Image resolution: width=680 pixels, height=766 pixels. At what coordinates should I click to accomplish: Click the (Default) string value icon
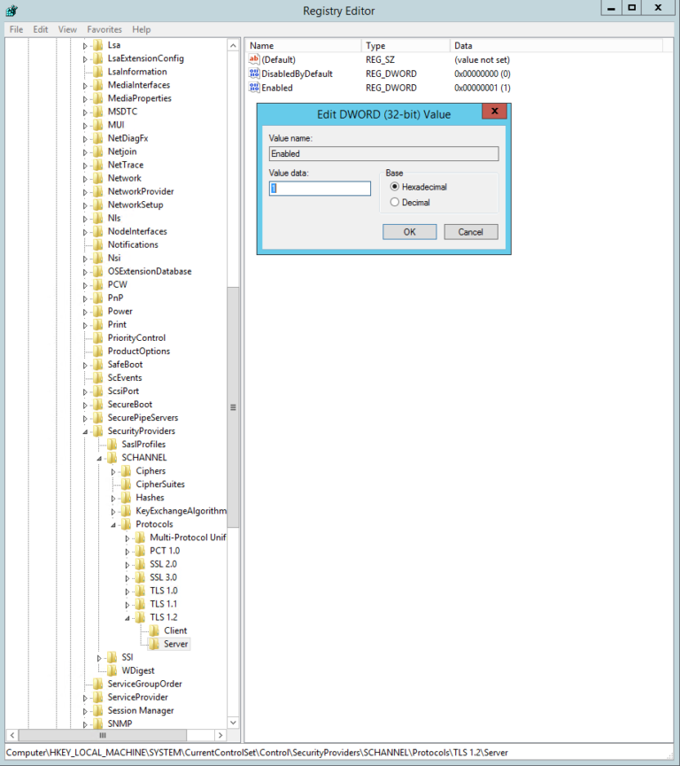[x=254, y=59]
